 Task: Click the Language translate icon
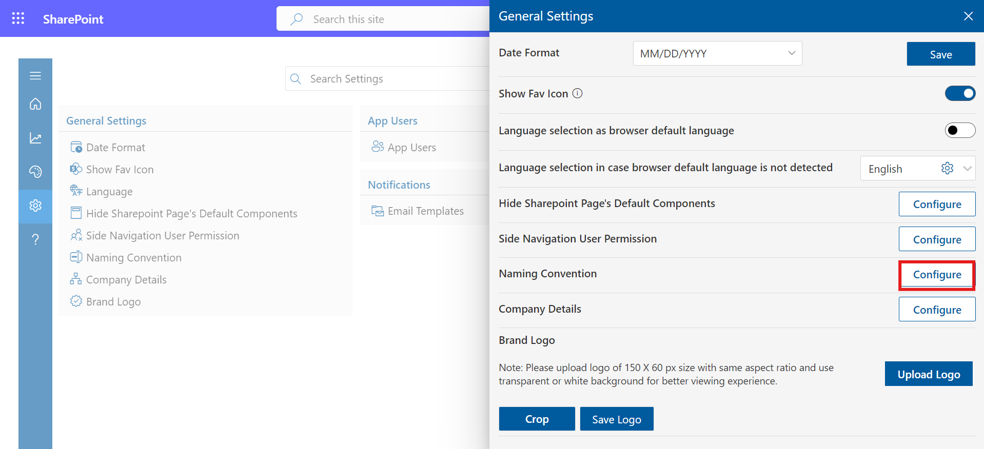click(x=76, y=191)
